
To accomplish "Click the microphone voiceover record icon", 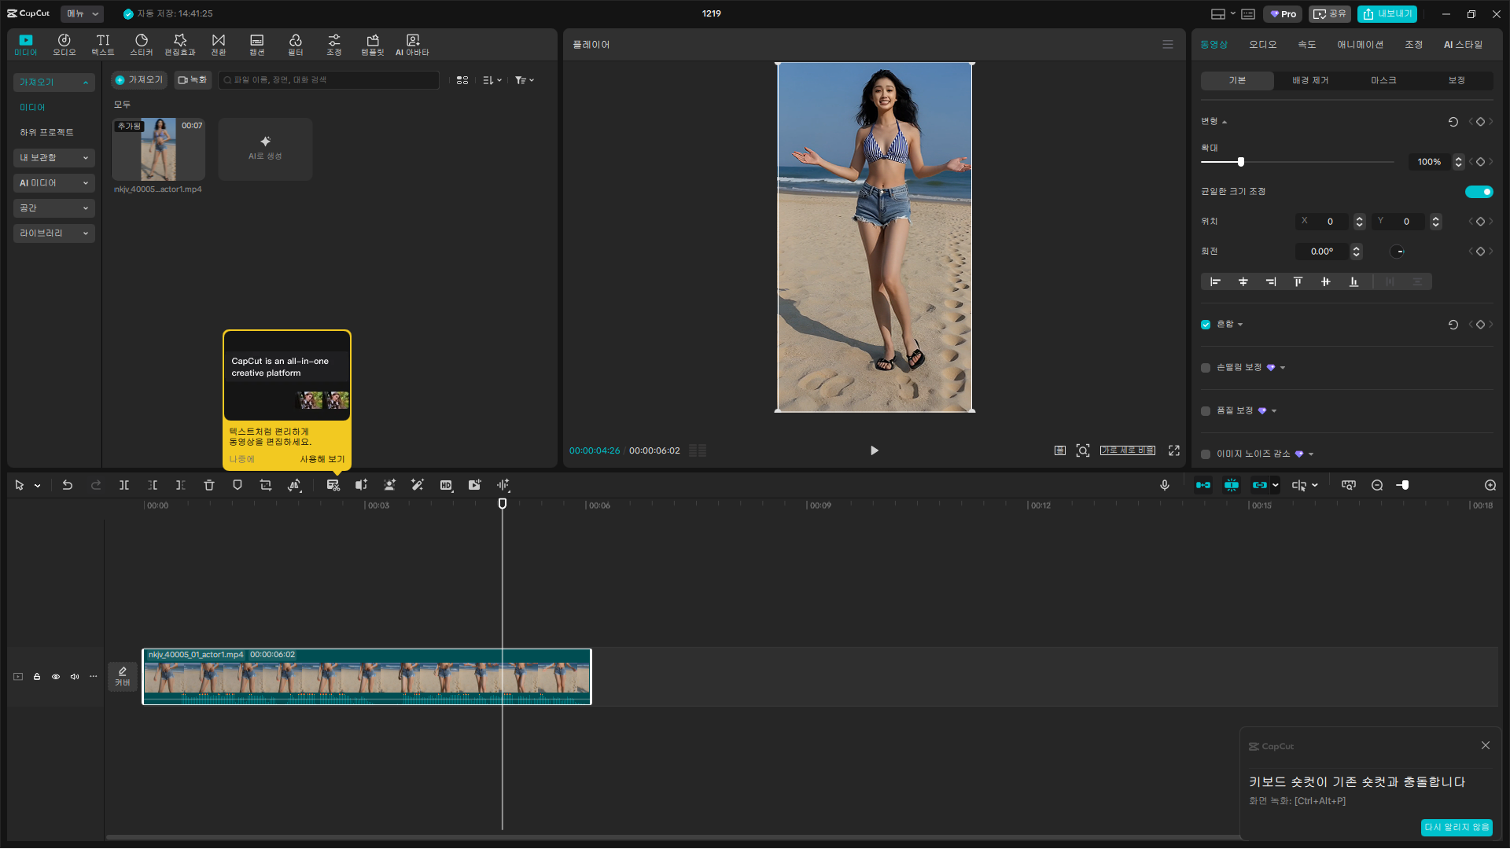I will (1165, 486).
